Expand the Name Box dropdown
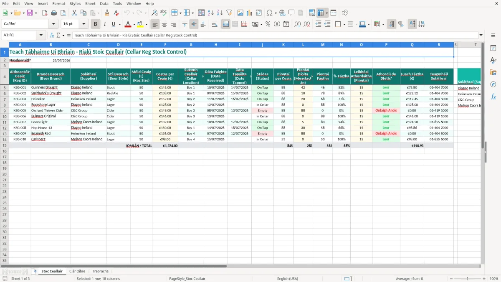 (41, 36)
